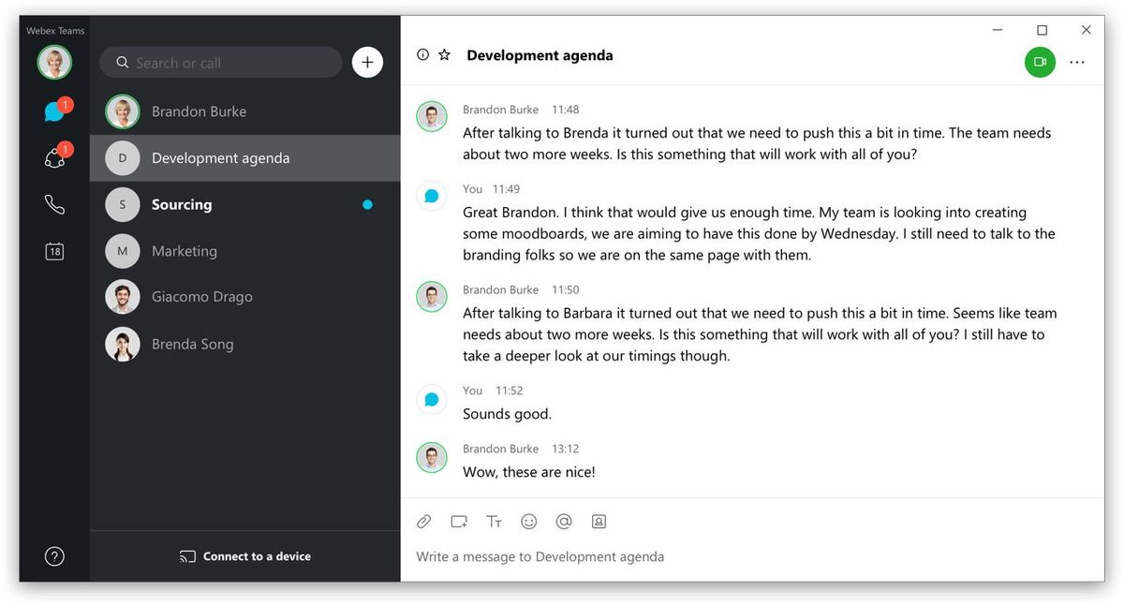Image resolution: width=1124 pixels, height=605 pixels.
Task: Click Connect to a device
Action: [x=245, y=556]
